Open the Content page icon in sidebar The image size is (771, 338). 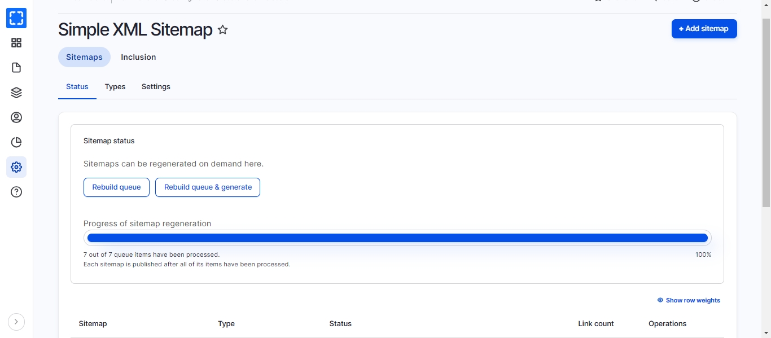point(16,68)
